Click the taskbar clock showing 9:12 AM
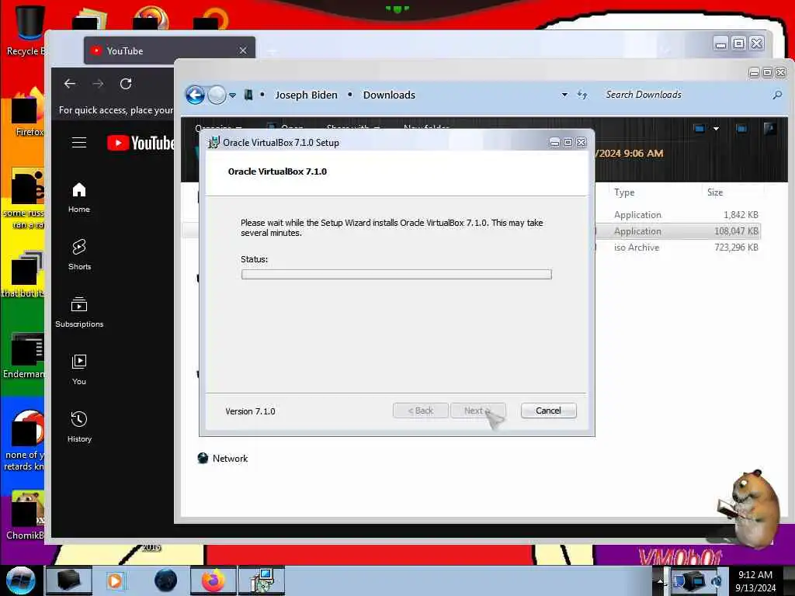The image size is (795, 596). [x=755, y=580]
